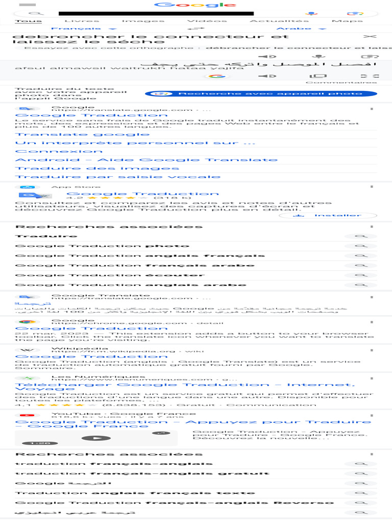Open options menu for translate.google.com result
Image resolution: width=392 pixels, height=523 pixels.
[x=372, y=109]
